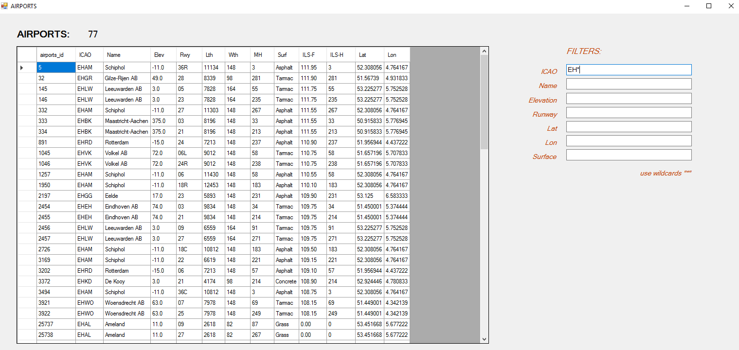This screenshot has height=350, width=739.
Task: Click latitude value 52.924446
Action: coord(370,281)
